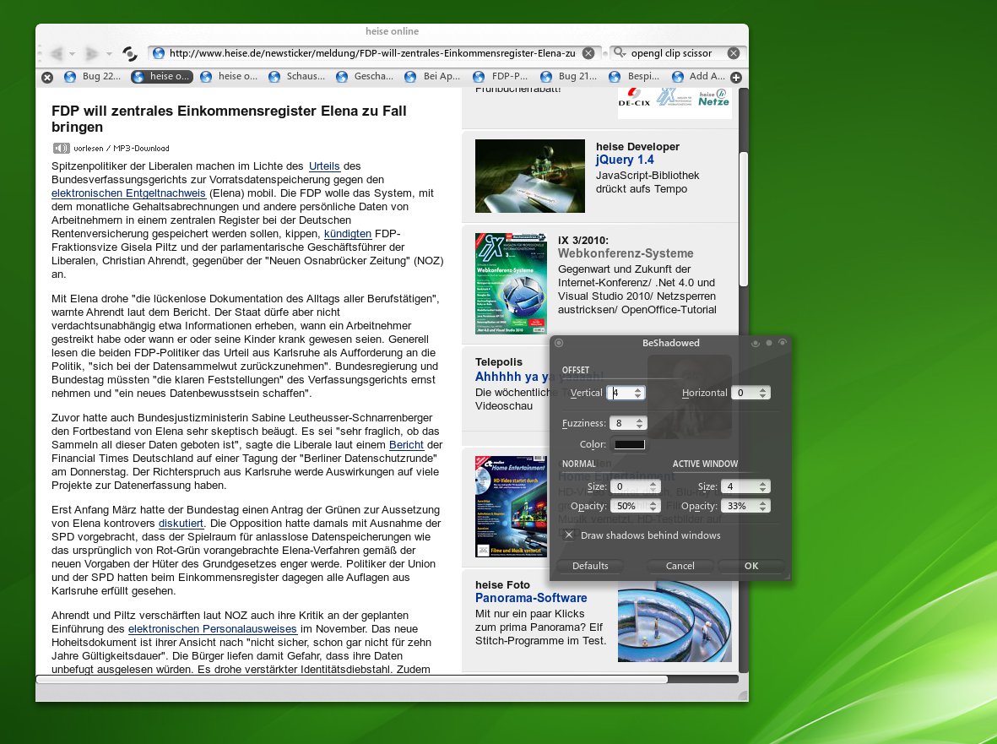Confirm BeShadowed settings with OK
The height and width of the screenshot is (744, 997).
point(751,566)
